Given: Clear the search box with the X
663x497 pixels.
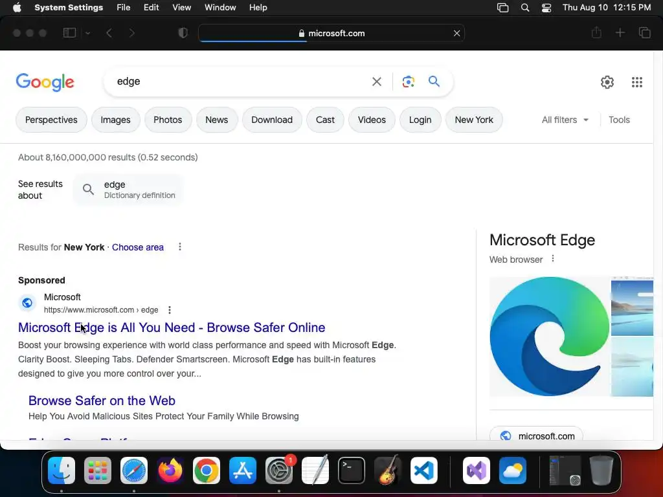Looking at the screenshot, I should pos(376,82).
